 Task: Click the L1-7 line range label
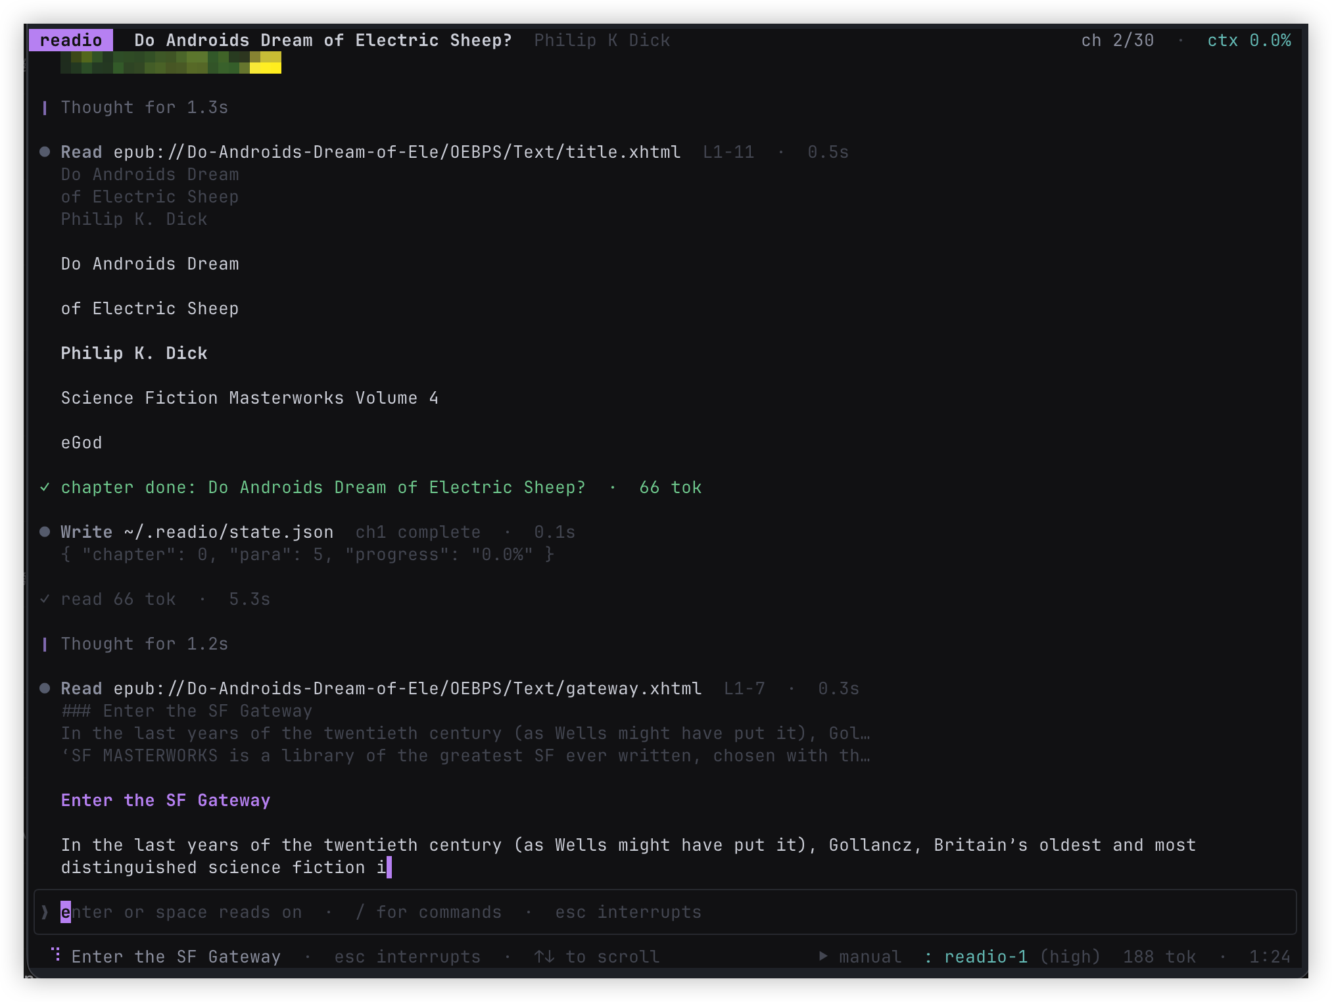pos(744,688)
